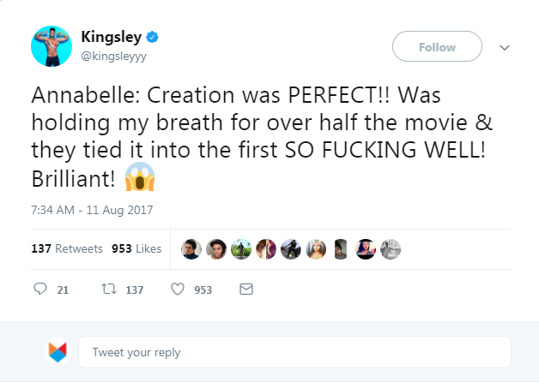Click the first liker avatar thumbnail
Image resolution: width=539 pixels, height=382 pixels.
191,248
